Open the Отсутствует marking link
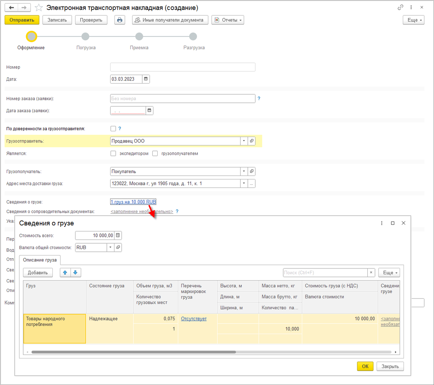This screenshot has height=385, width=434. coord(194,319)
